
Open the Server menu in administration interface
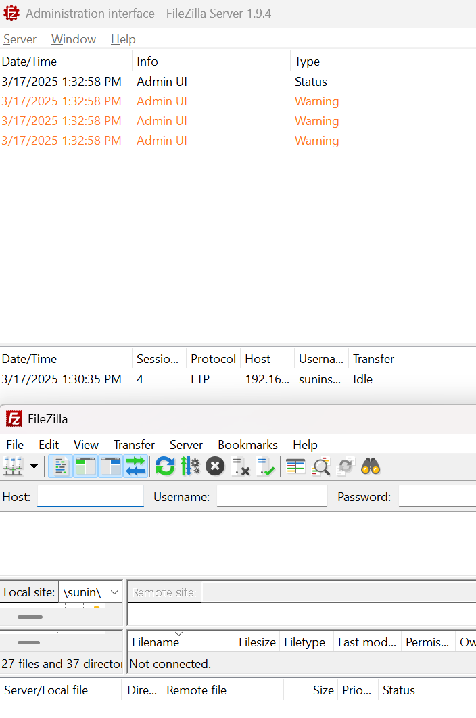tap(20, 39)
